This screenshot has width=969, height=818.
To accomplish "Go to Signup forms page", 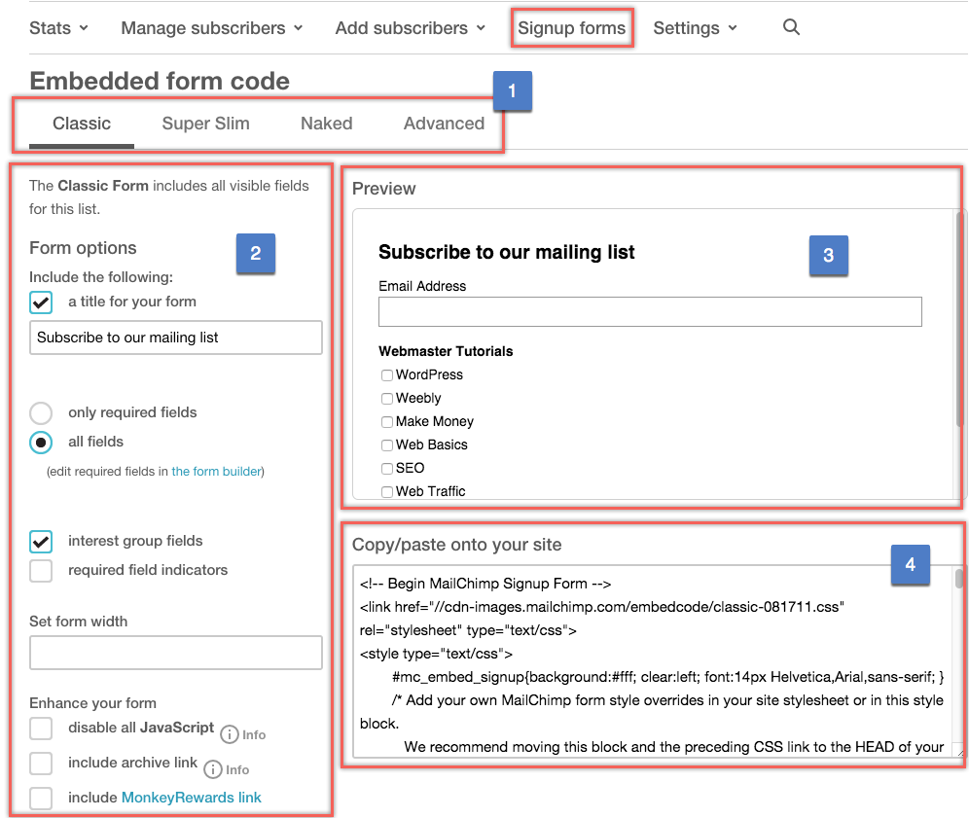I will (x=572, y=28).
